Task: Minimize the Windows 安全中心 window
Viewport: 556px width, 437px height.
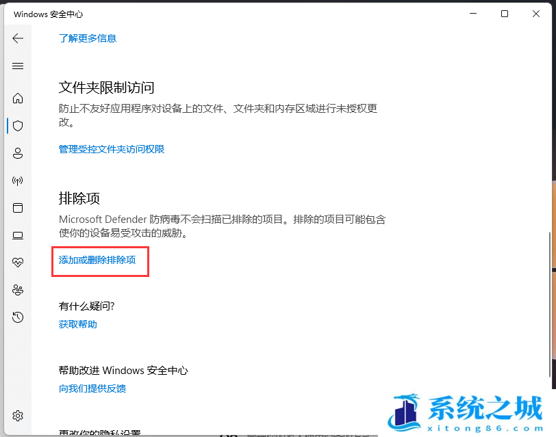Action: [473, 14]
